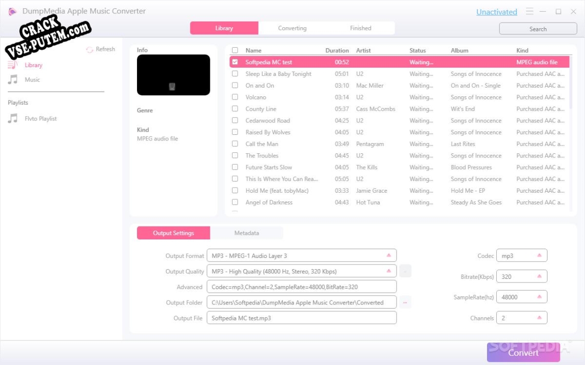This screenshot has height=365, width=585.
Task: Select Flvto Playlist in Playlists
Action: [41, 118]
